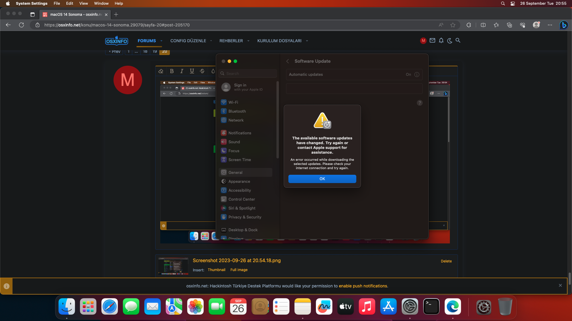Apply strikethrough in the post editor

(x=202, y=71)
